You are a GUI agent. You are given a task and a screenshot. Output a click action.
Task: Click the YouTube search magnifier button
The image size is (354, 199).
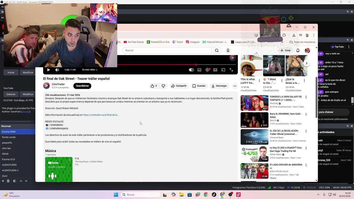217,50
